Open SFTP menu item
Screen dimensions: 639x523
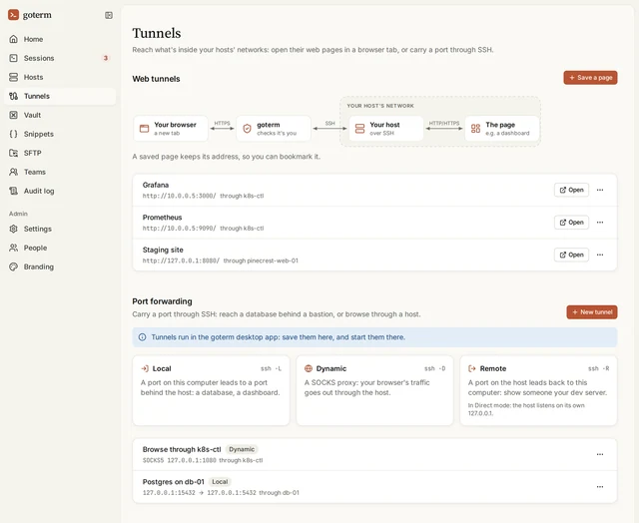tap(60, 153)
